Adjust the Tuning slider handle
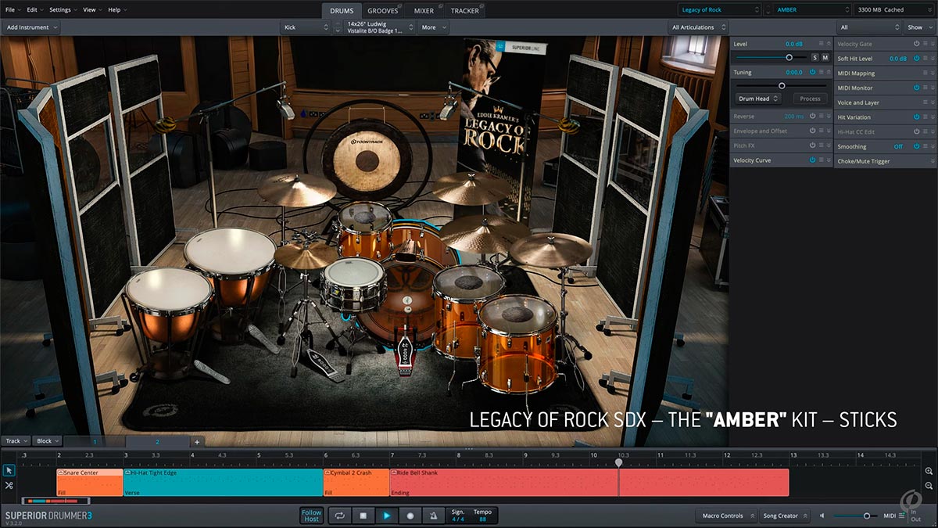Image resolution: width=938 pixels, height=528 pixels. pyautogui.click(x=782, y=85)
